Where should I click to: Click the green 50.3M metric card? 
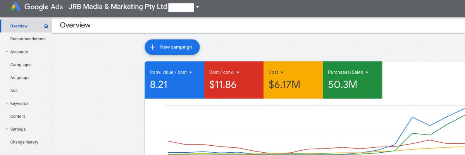pos(352,80)
